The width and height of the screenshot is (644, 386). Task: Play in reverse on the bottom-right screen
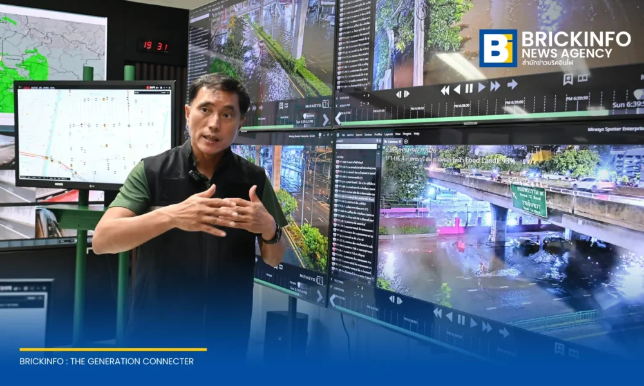[x=450, y=317]
